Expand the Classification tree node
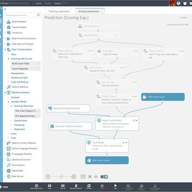192x192 pixels. point(12,120)
